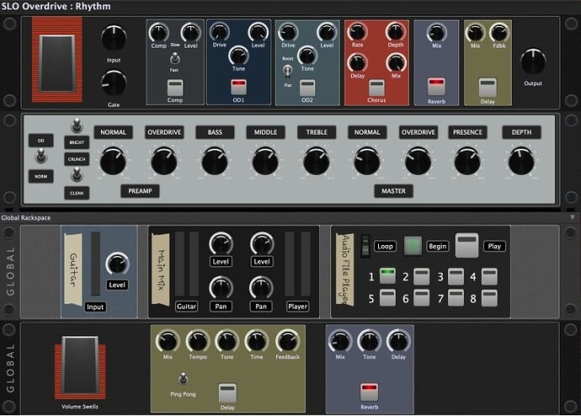Click the OD2 Tone knob
The image size is (581, 416).
pos(307,56)
